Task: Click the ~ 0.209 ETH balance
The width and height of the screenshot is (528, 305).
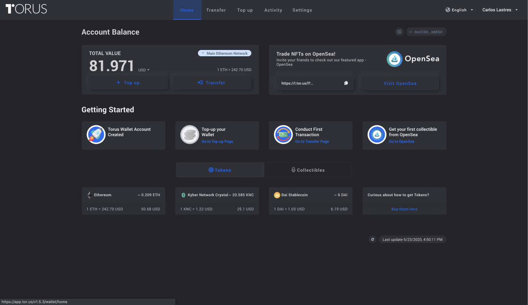Action: click(149, 195)
